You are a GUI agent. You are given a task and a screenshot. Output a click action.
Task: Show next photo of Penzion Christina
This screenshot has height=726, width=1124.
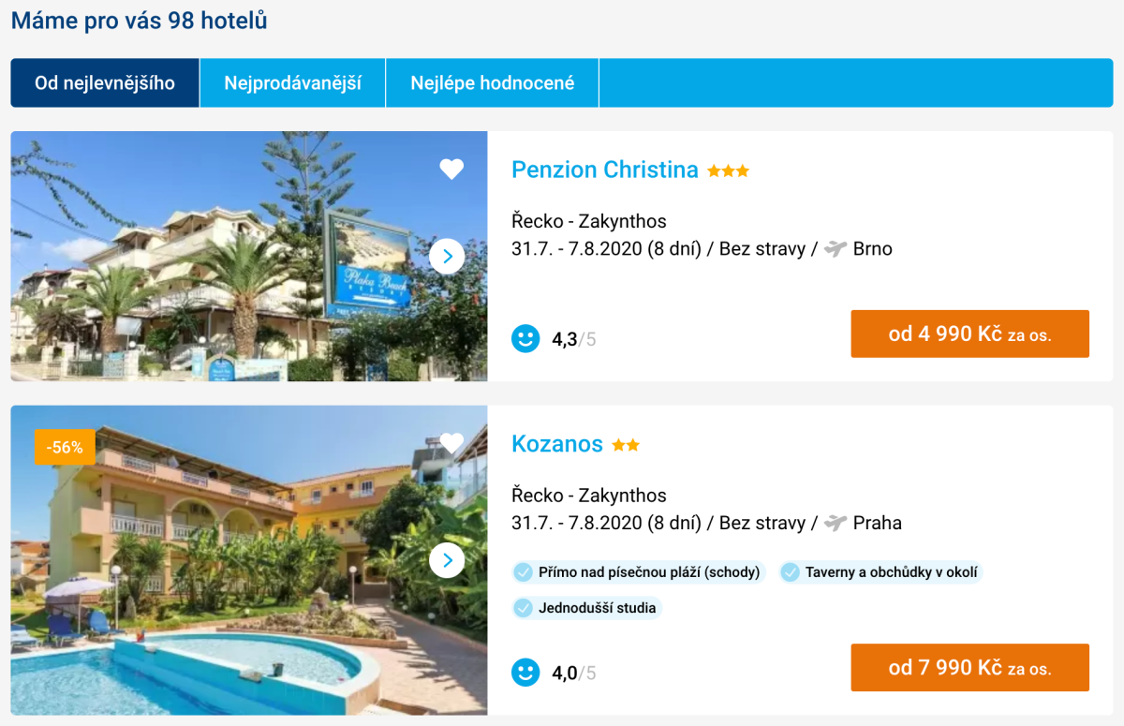point(447,256)
